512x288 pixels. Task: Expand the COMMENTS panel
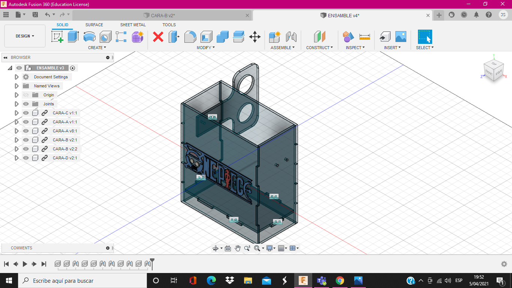(x=108, y=248)
